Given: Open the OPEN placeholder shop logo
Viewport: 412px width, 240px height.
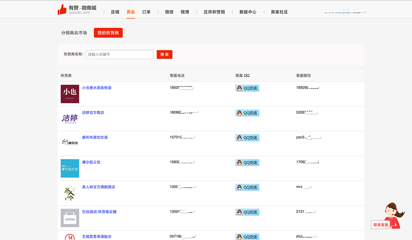Looking at the screenshot, I should pos(70,218).
